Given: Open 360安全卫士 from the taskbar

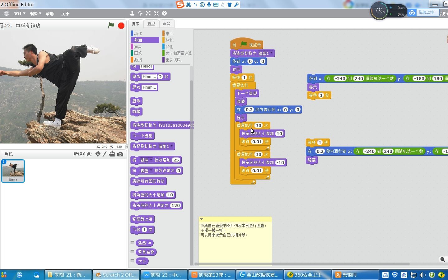Looking at the screenshot, I should pyautogui.click(x=308, y=275).
